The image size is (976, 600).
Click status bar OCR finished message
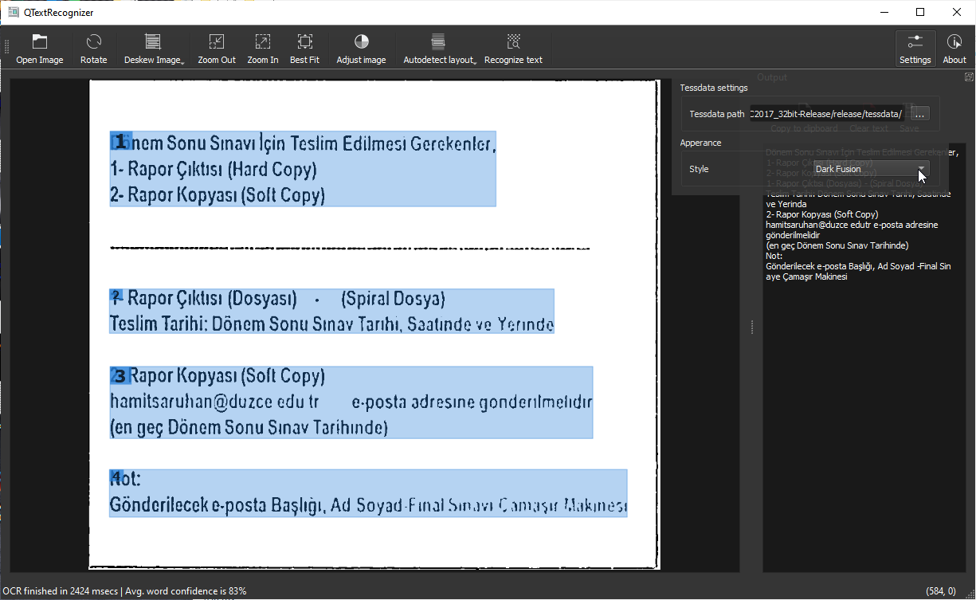click(x=124, y=591)
